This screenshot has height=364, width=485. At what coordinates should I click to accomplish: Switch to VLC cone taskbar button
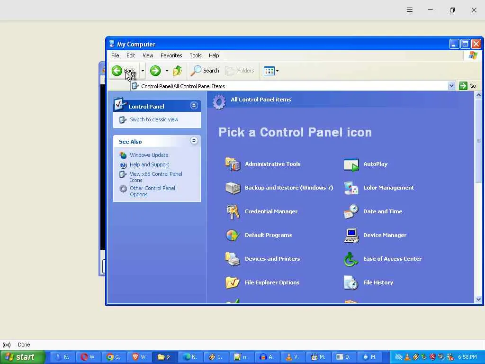point(292,357)
